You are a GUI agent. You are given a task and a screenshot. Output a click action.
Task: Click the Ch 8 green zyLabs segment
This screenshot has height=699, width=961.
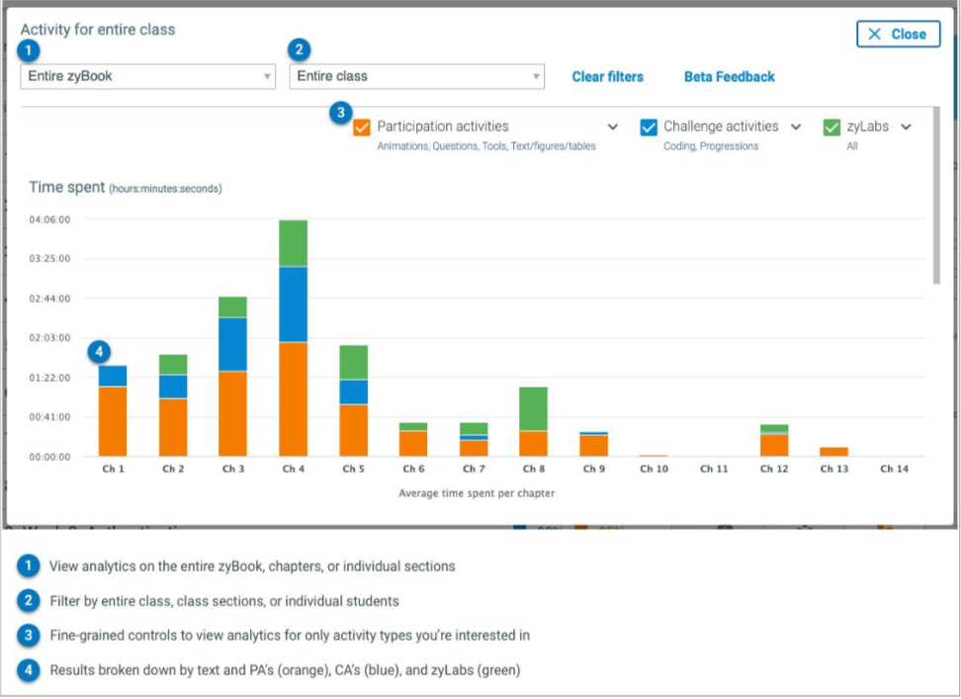tap(533, 408)
